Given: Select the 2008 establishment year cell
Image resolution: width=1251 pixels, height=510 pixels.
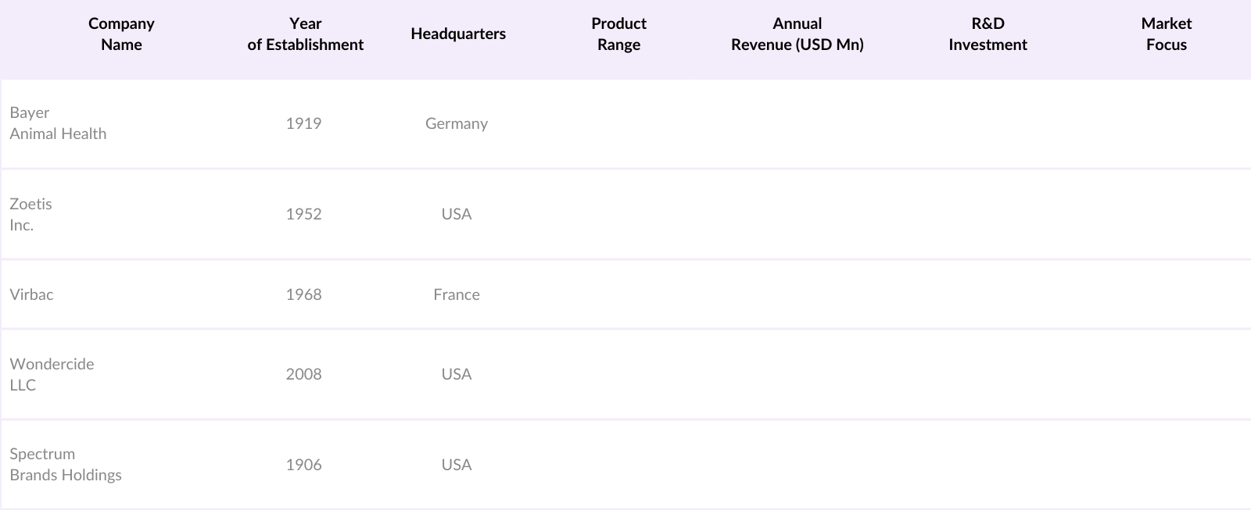Looking at the screenshot, I should 303,374.
